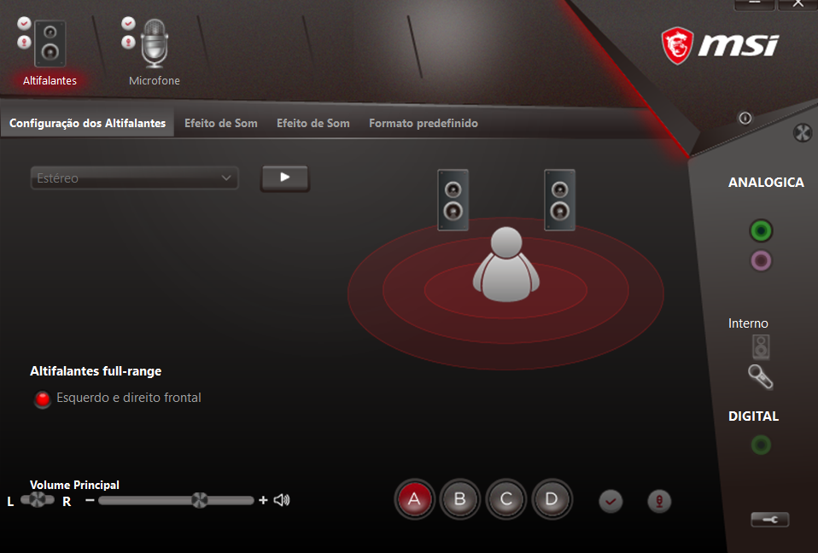This screenshot has width=818, height=553.
Task: Toggle the microphone button at bottom right
Action: tap(658, 501)
